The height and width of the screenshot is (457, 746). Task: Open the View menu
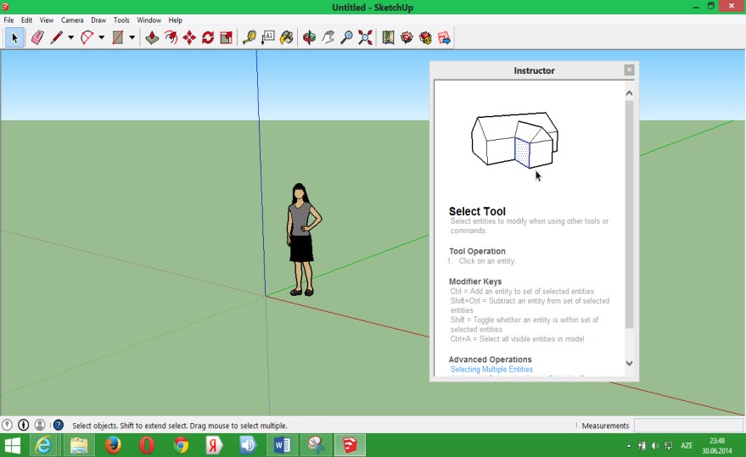[47, 20]
